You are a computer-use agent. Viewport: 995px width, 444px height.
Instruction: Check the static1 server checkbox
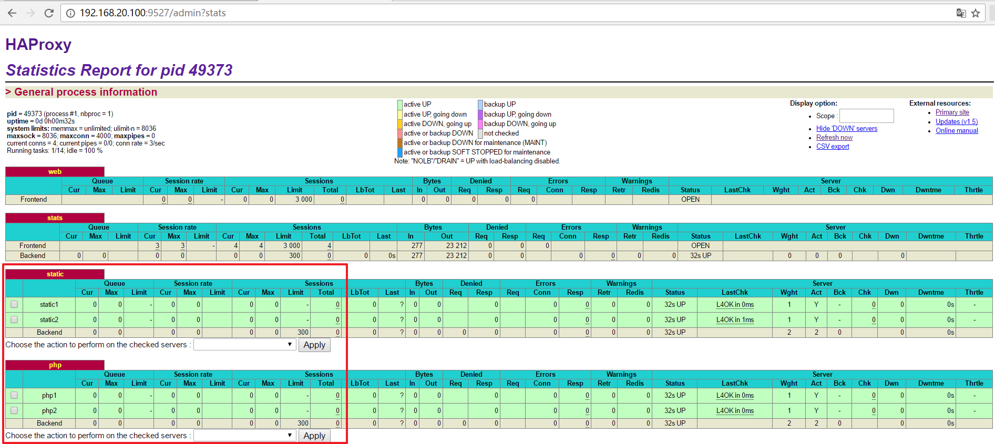pos(14,304)
